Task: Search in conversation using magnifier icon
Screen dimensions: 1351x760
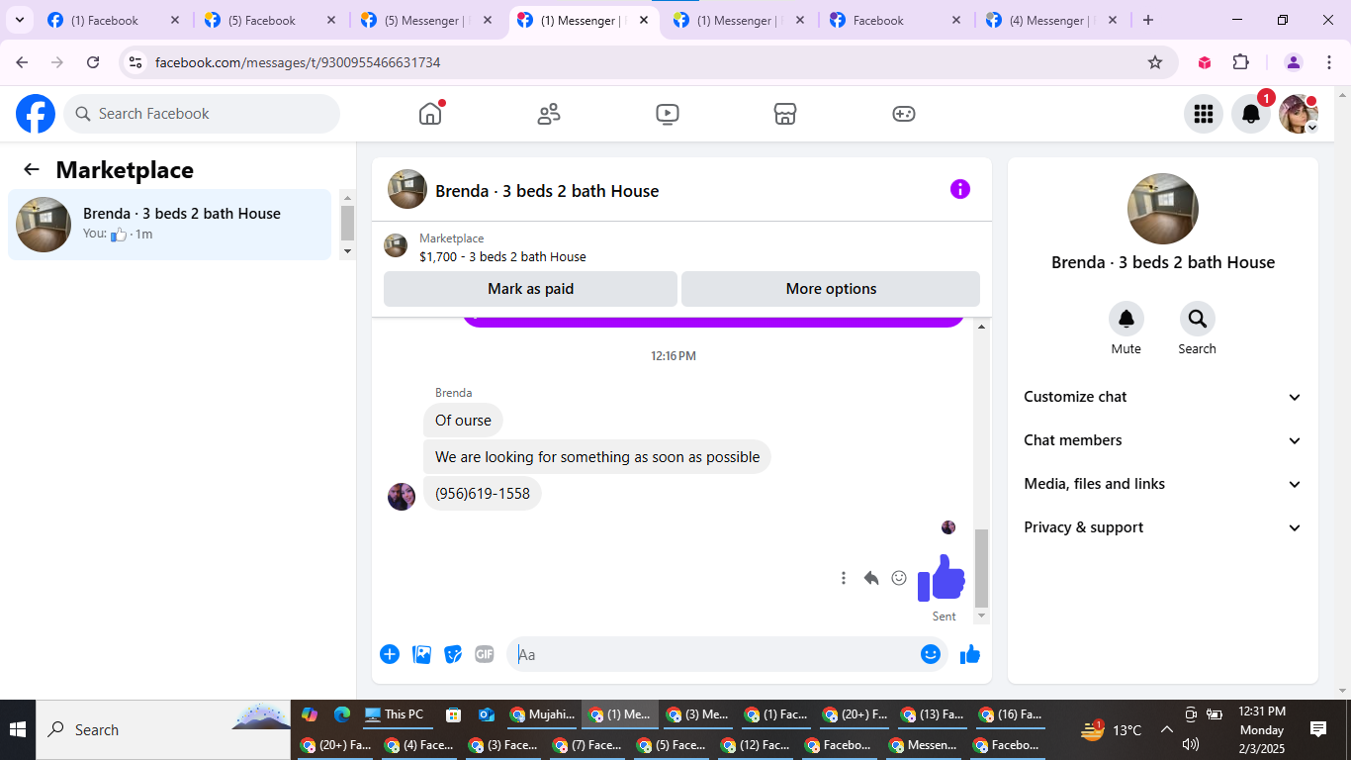Action: click(1198, 319)
